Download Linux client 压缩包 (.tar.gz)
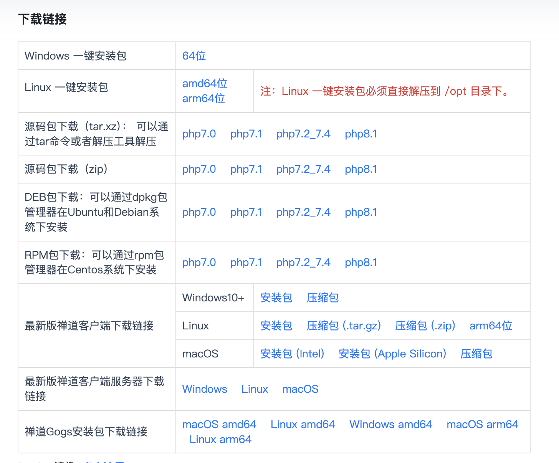The height and width of the screenshot is (463, 559). [x=344, y=326]
